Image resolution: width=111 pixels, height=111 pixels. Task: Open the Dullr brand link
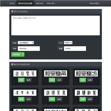click(x=12, y=3)
